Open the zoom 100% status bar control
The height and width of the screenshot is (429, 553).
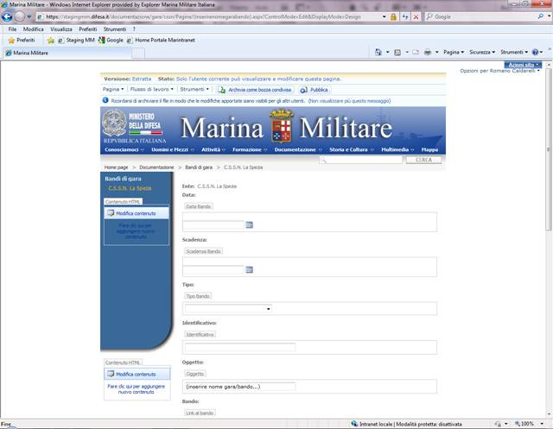click(529, 424)
